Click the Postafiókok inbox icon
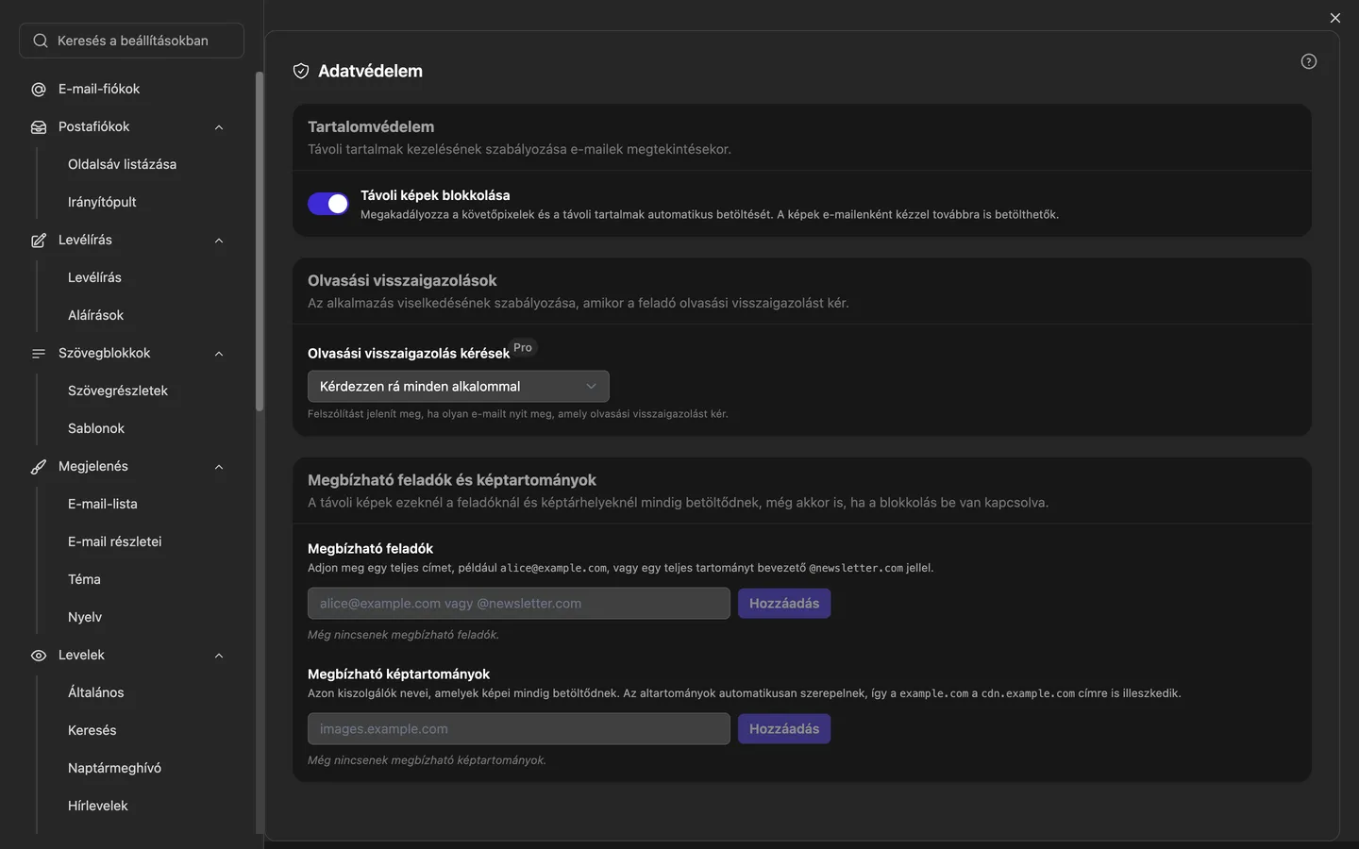 click(39, 127)
